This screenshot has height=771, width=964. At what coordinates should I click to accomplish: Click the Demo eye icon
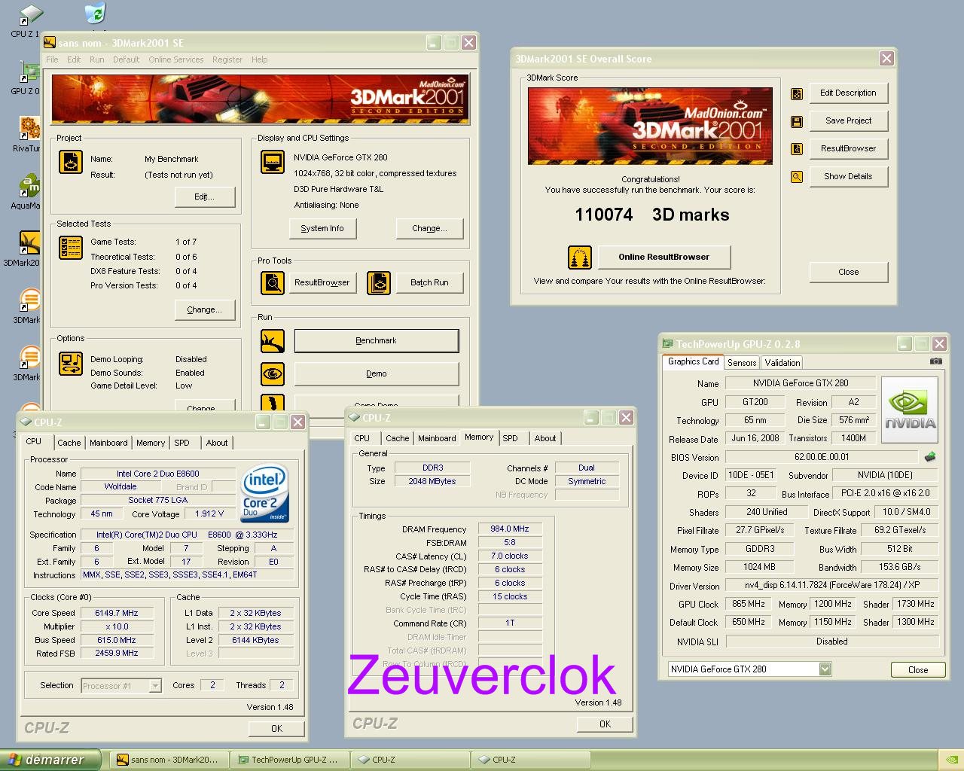coord(273,373)
